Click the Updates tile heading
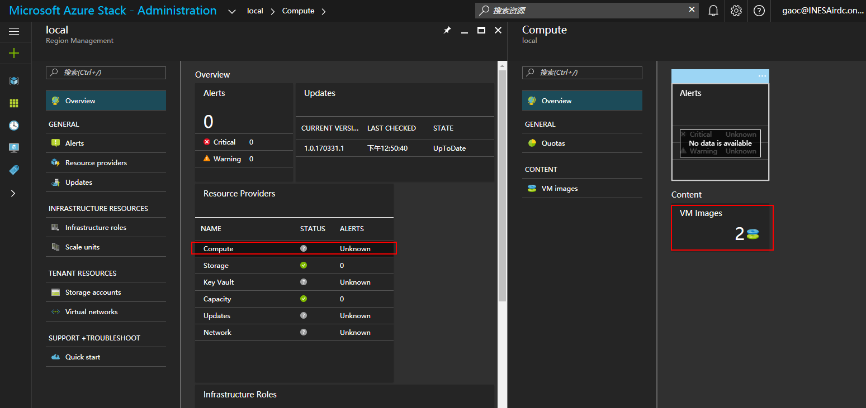Image resolution: width=866 pixels, height=408 pixels. [x=320, y=93]
